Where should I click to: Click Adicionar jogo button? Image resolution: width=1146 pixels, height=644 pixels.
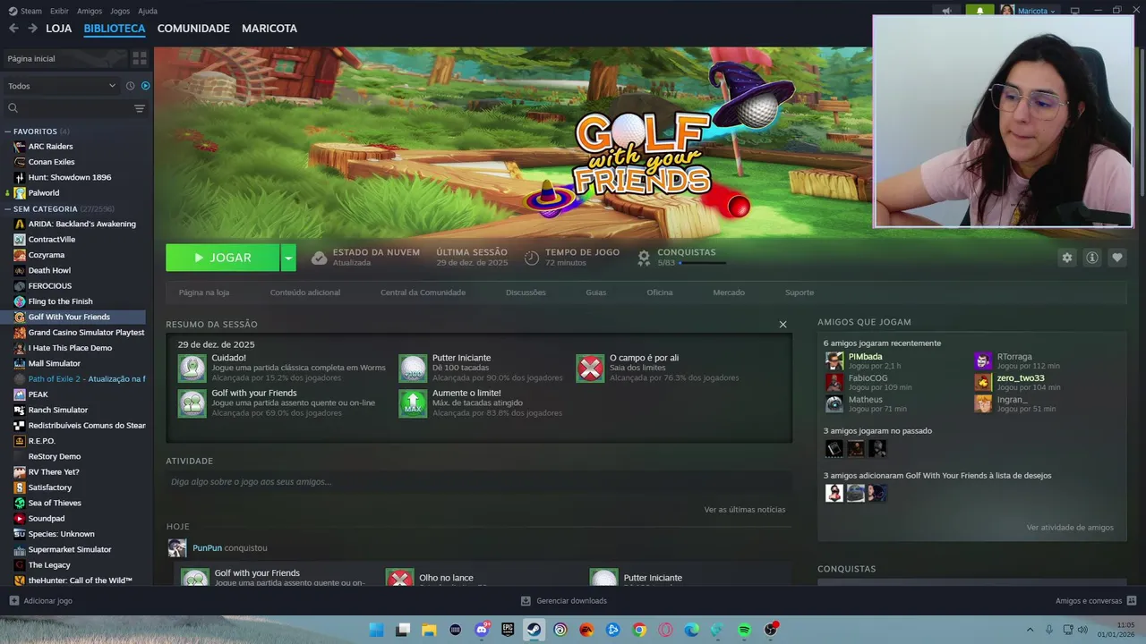pyautogui.click(x=40, y=601)
